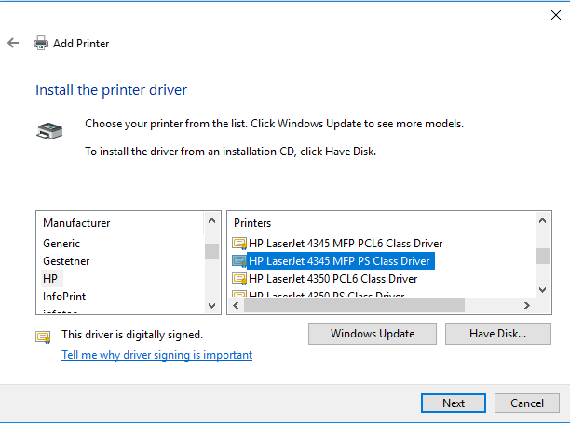
Task: Close the Add Printer dialog
Action: [556, 15]
